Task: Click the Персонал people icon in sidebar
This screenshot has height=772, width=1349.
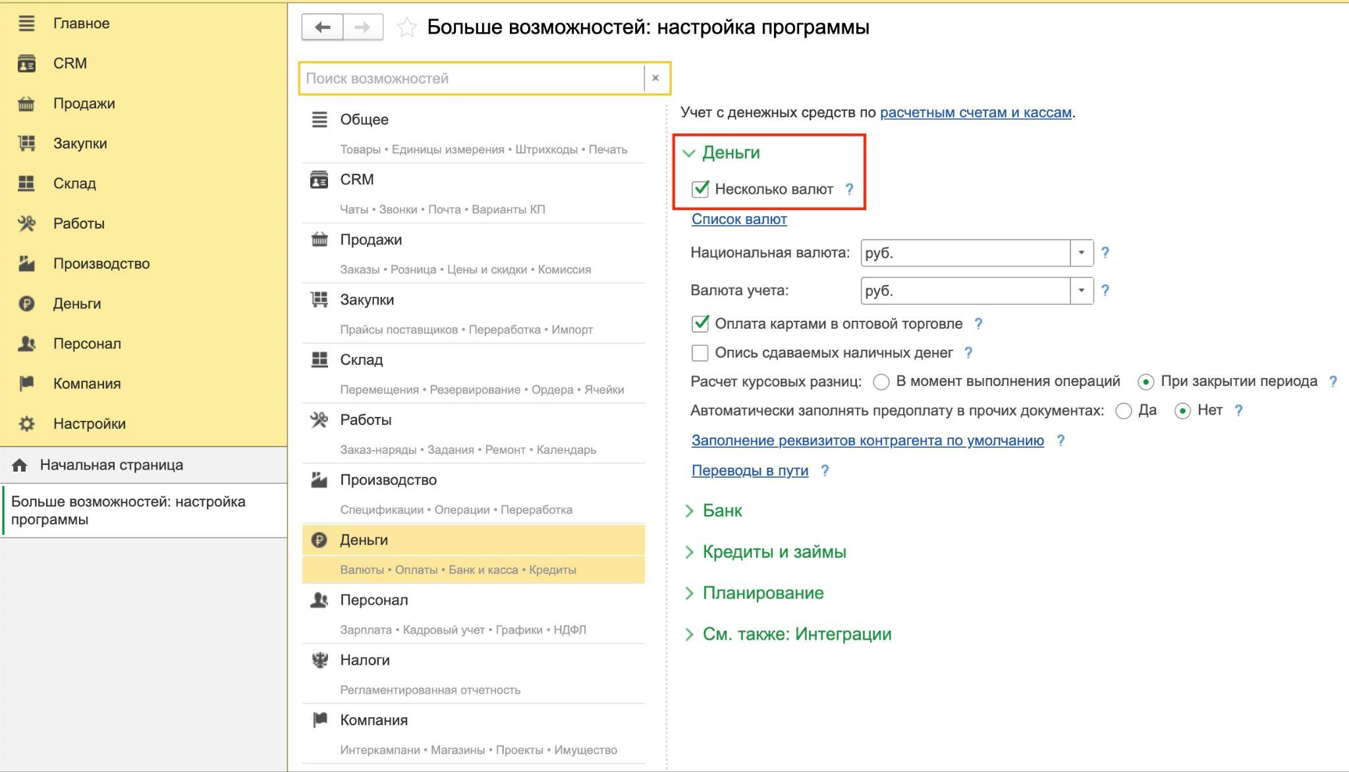Action: pyautogui.click(x=26, y=344)
